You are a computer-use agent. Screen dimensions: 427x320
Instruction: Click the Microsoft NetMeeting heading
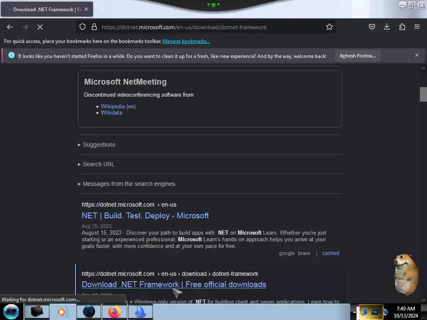tap(125, 82)
